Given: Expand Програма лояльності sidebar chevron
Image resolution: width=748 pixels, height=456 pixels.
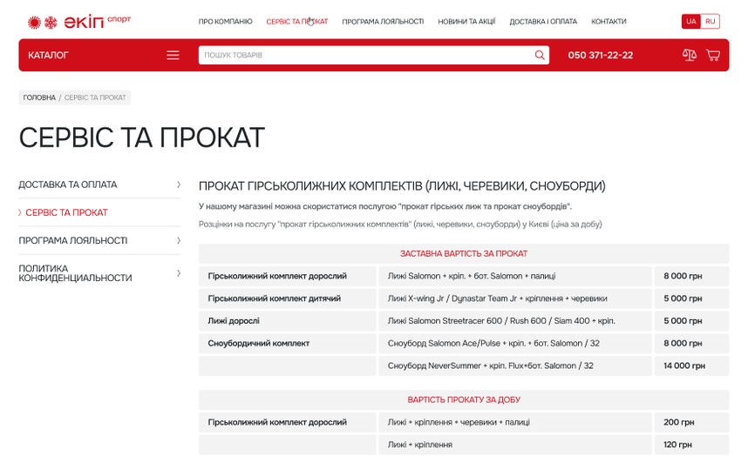Looking at the screenshot, I should coord(179,240).
